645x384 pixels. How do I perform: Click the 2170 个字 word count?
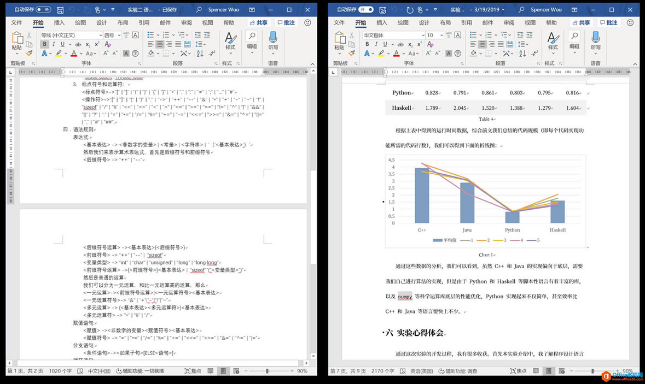(382, 370)
